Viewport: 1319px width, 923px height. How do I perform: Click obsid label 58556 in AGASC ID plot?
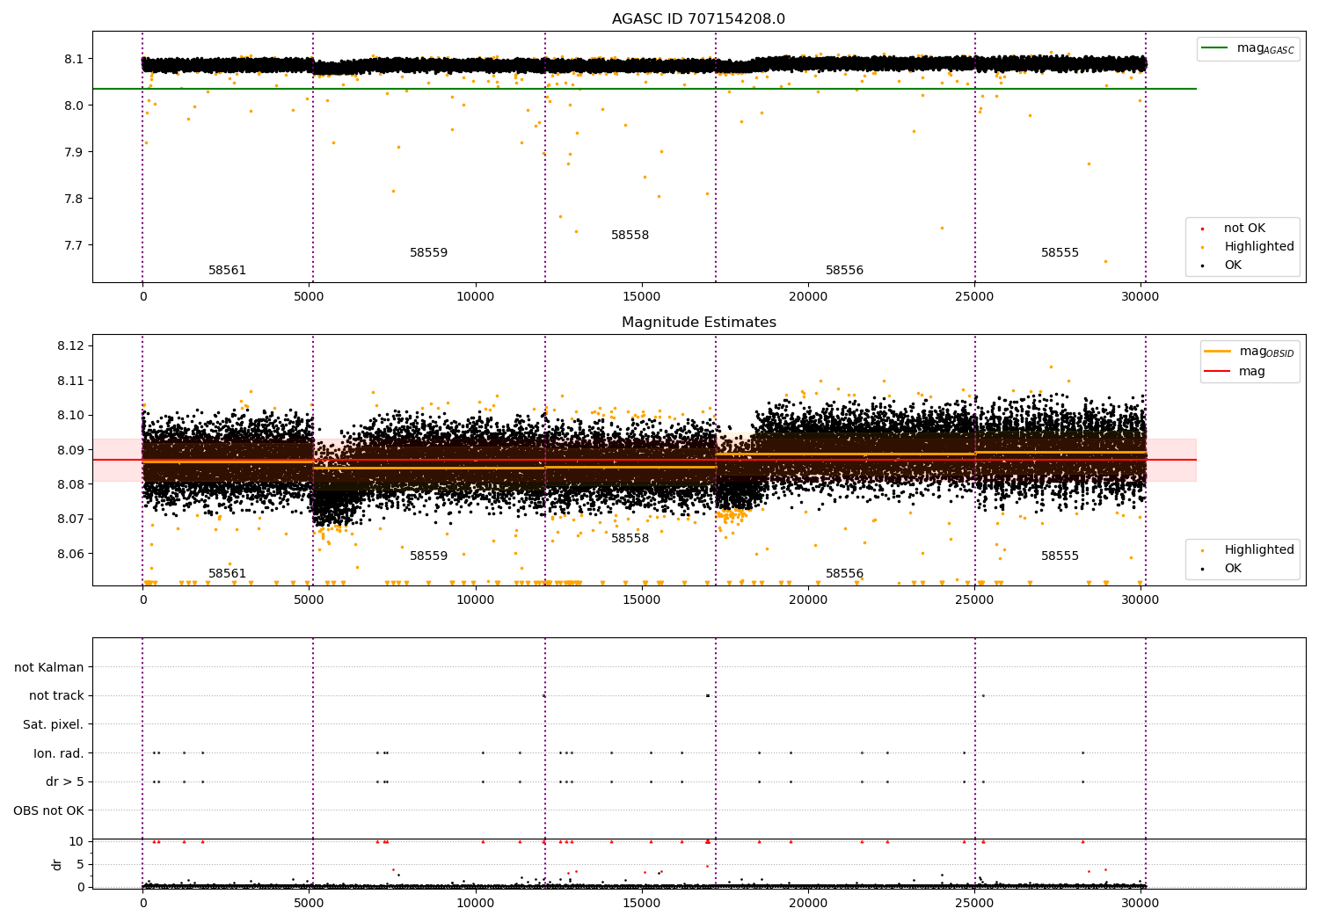click(x=845, y=271)
